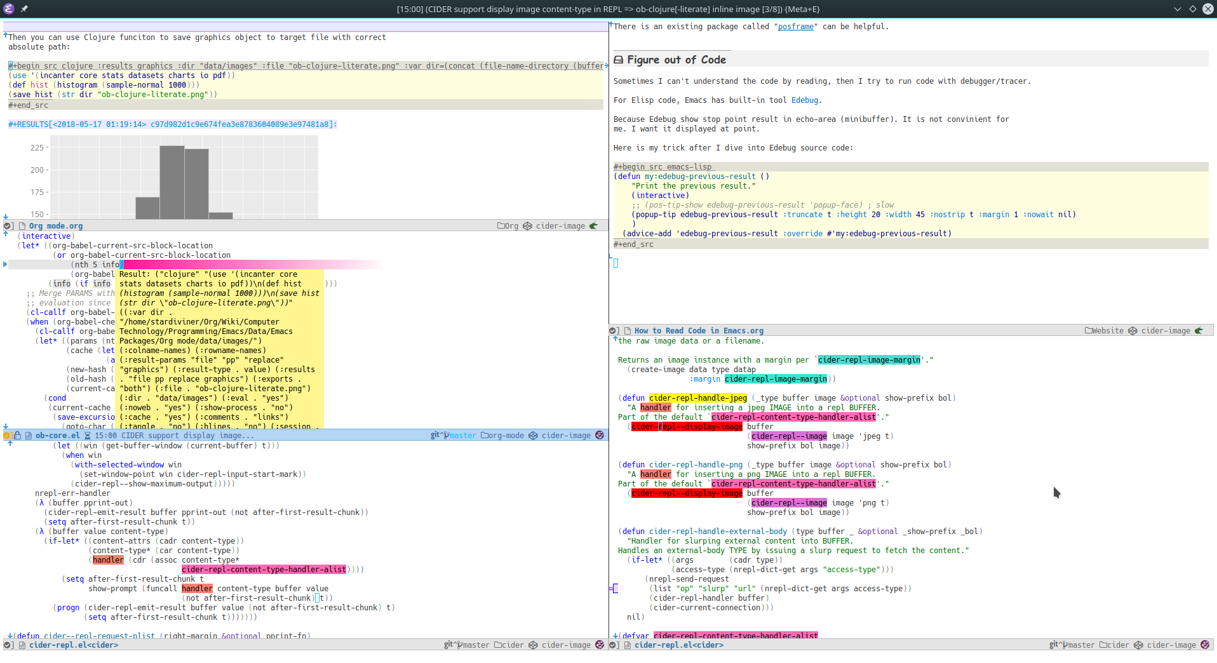
Task: Click the cider-image perspective name in the Org mode.org mode line
Action: (560, 226)
